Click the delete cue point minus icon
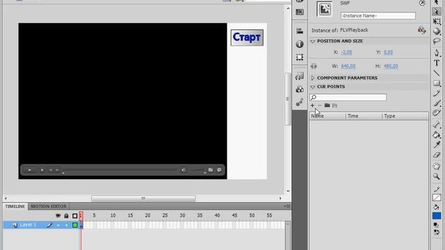Screen dimensions: 445x250 click(320, 106)
